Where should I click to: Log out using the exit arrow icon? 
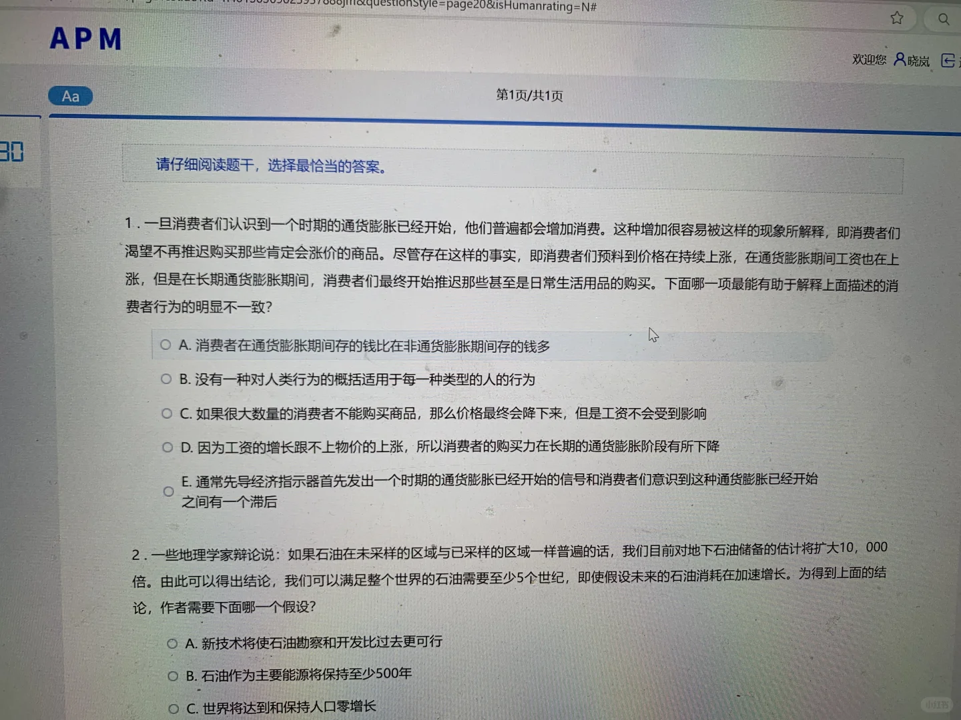pos(948,60)
